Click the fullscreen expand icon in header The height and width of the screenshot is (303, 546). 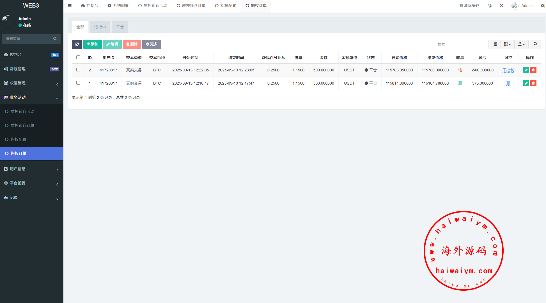point(501,6)
